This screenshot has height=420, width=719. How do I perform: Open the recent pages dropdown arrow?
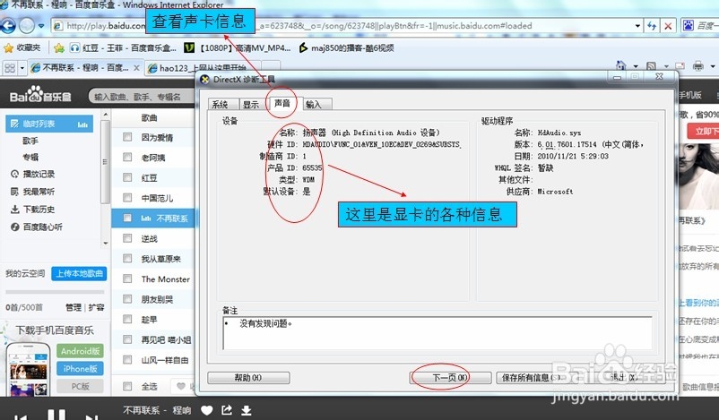(41, 26)
